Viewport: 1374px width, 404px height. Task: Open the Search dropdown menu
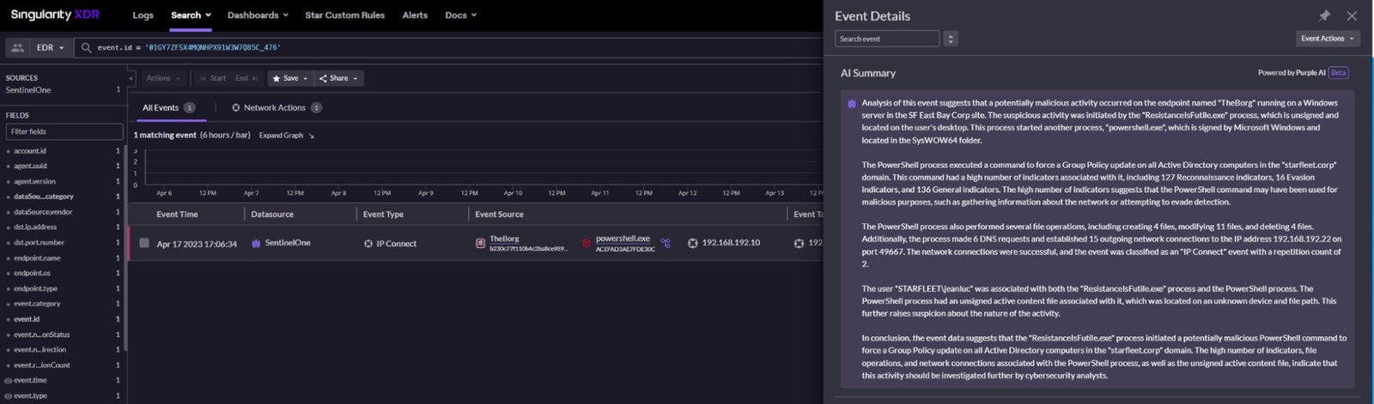click(x=191, y=15)
